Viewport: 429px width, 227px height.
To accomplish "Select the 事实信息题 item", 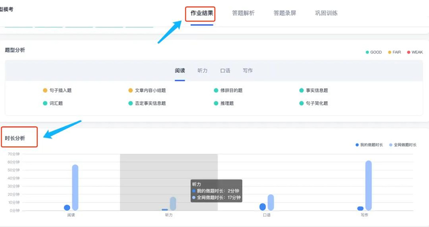I will [316, 90].
